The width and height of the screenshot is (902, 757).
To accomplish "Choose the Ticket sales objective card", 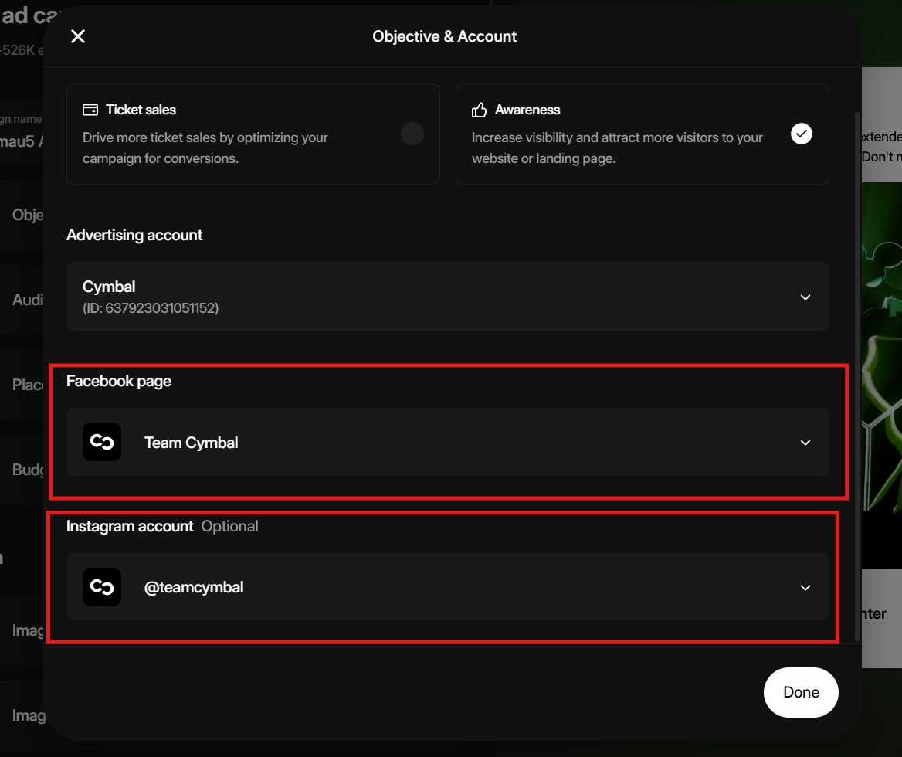I will click(253, 134).
